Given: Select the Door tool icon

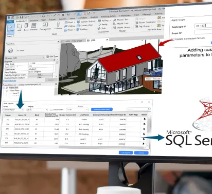Looking at the screenshot, I should point(26,27).
